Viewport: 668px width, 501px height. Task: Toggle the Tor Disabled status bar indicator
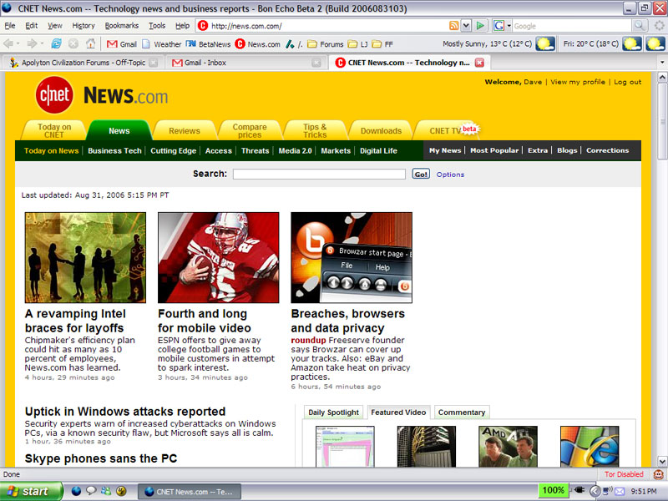coord(624,474)
